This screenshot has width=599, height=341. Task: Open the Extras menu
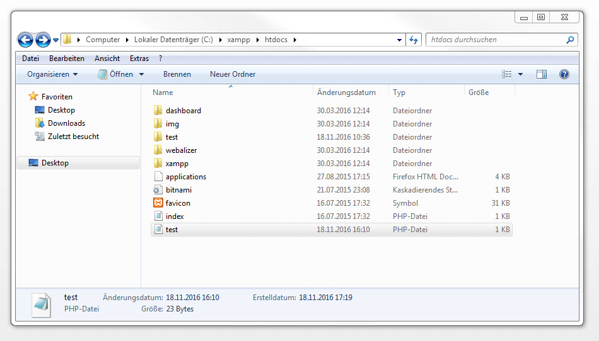(x=139, y=59)
